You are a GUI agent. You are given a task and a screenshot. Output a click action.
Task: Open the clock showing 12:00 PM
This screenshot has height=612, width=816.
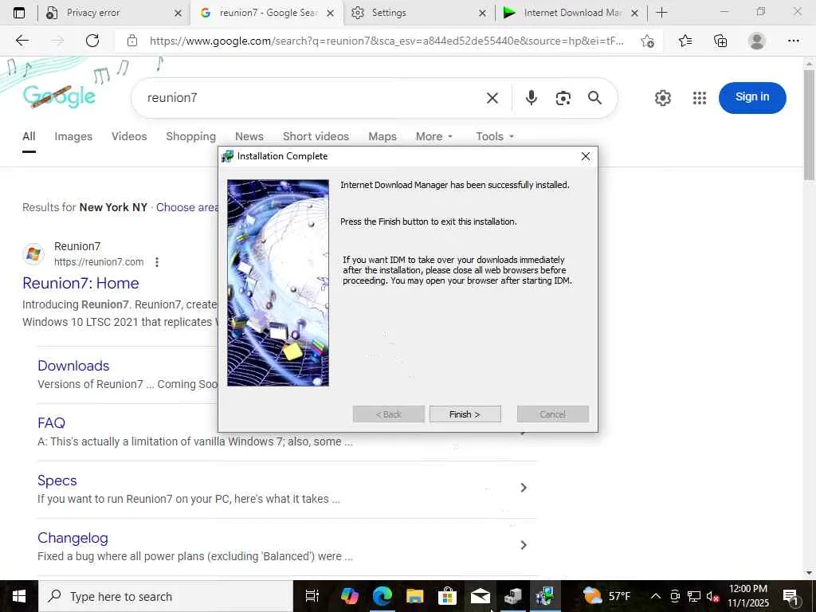(x=747, y=596)
